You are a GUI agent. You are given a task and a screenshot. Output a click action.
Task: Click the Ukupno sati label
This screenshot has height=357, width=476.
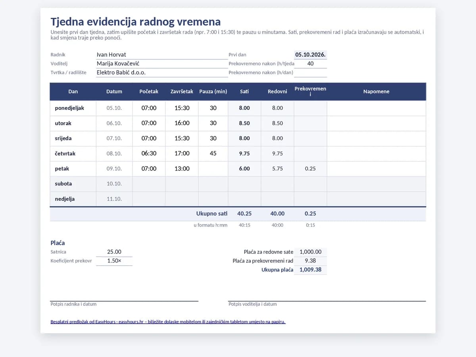point(212,214)
